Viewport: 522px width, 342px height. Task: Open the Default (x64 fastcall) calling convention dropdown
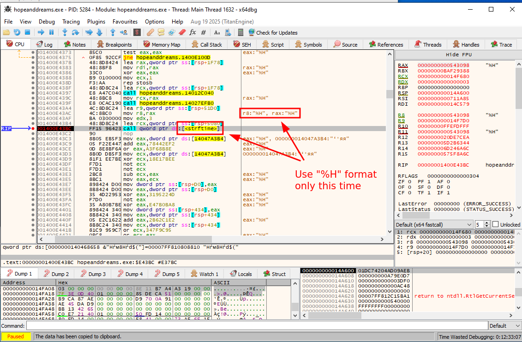(434, 224)
